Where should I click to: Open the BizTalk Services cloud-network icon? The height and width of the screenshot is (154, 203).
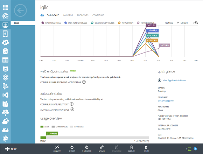click(x=6, y=113)
